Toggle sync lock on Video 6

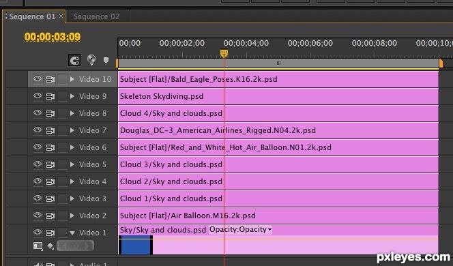pos(50,147)
